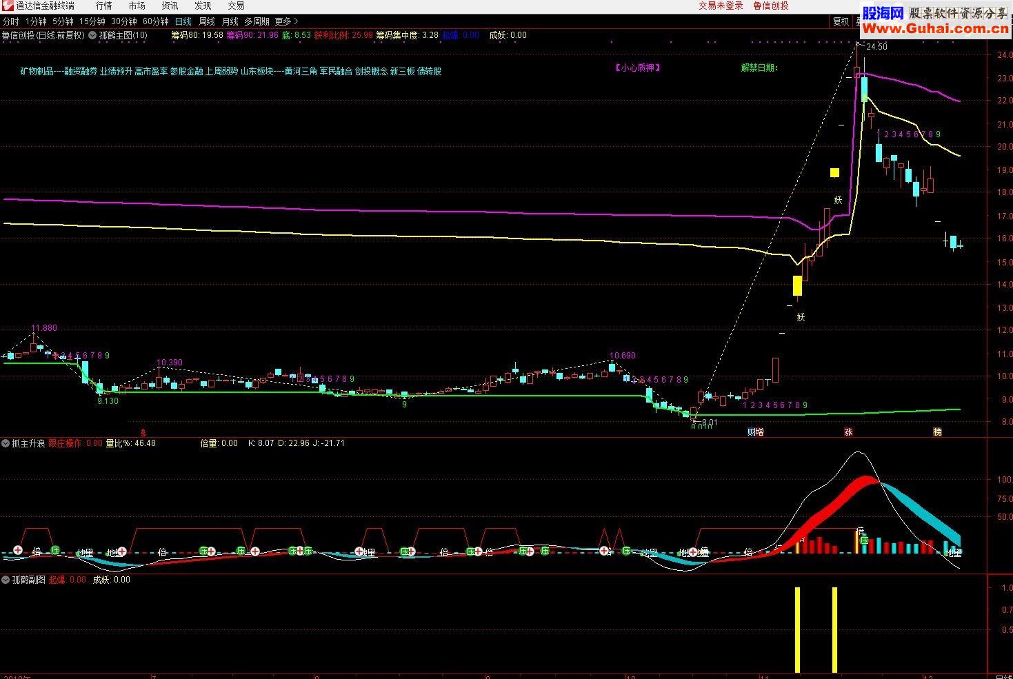
Task: Click the 孤鹤副图 indicator name
Action: pos(28,580)
